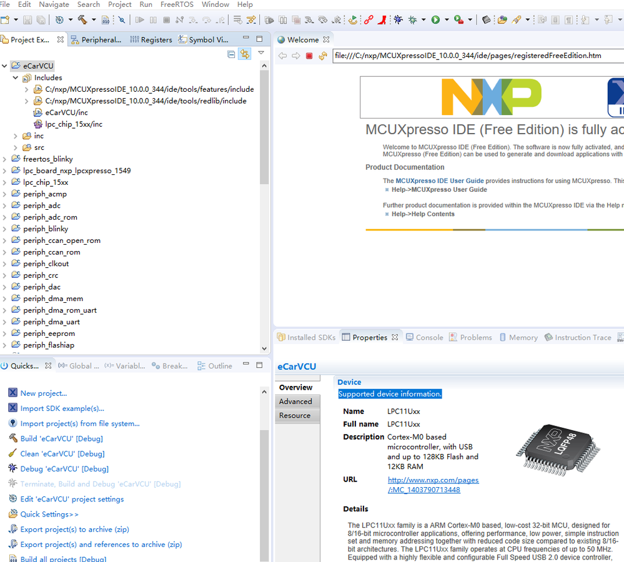Open the FreeRTOS menu
Image resolution: width=624 pixels, height=562 pixels.
[x=177, y=4]
